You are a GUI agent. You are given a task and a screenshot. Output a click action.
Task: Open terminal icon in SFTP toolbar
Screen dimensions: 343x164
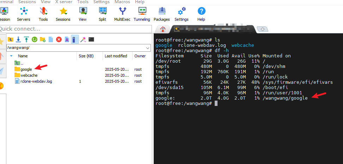pos(91,39)
